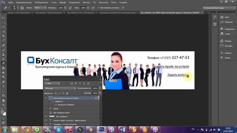Toggle pressure for opacity icon
Screen dimensions: 237x133
click(x=70, y=8)
